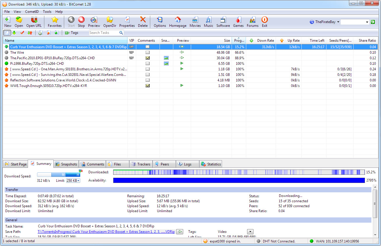Viewport: 381px width, 246px height.
Task: Sort by the Name column header
Action: coord(65,41)
